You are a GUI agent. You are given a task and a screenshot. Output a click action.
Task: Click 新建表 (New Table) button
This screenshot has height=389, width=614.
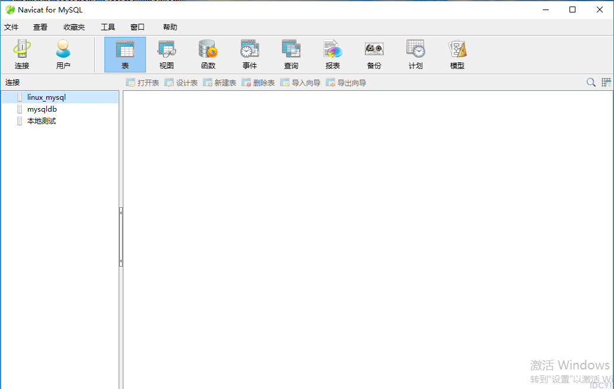tap(219, 83)
